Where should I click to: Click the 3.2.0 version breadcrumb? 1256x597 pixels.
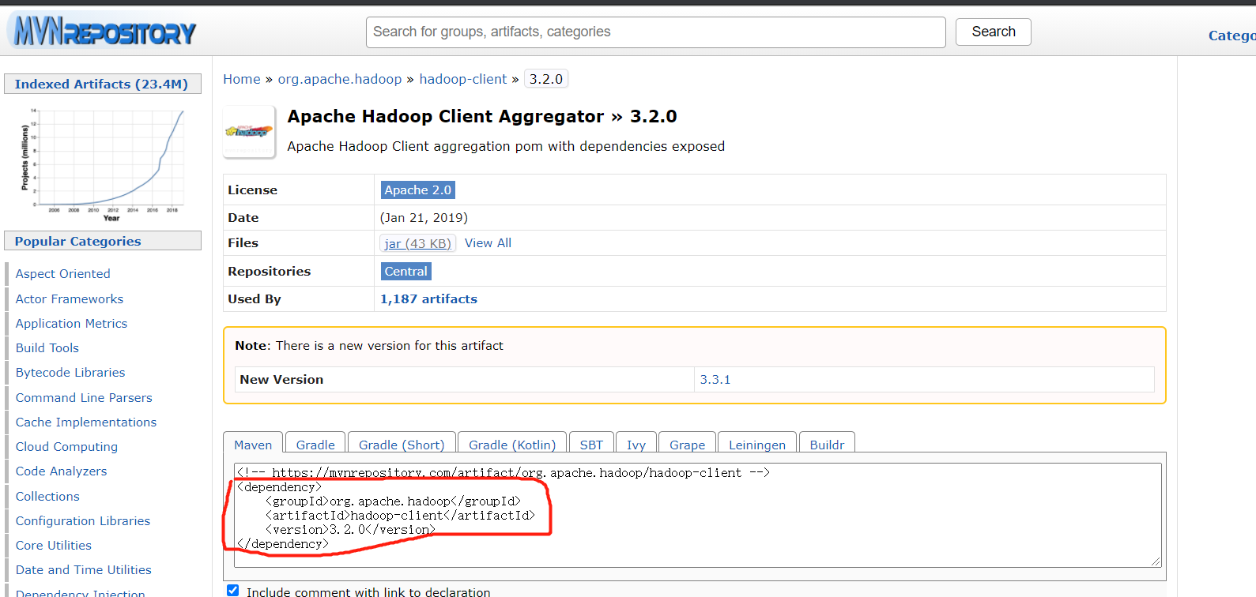[545, 79]
